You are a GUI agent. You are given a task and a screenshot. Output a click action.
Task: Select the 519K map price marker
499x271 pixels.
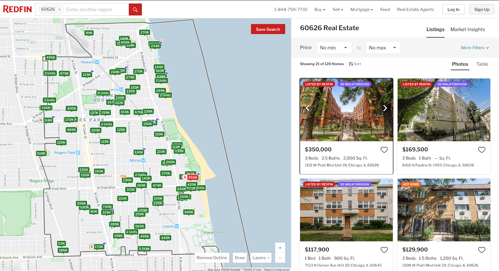(41, 154)
